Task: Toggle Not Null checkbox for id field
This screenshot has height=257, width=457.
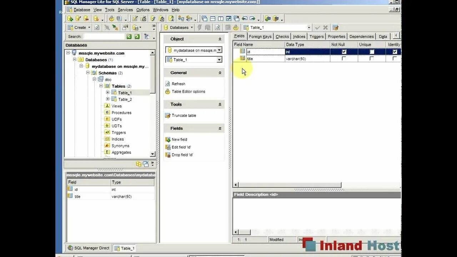Action: tap(344, 52)
